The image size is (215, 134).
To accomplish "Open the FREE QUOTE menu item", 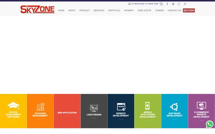I will pyautogui.click(x=144, y=10).
